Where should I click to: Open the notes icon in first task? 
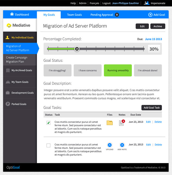tap(122, 123)
